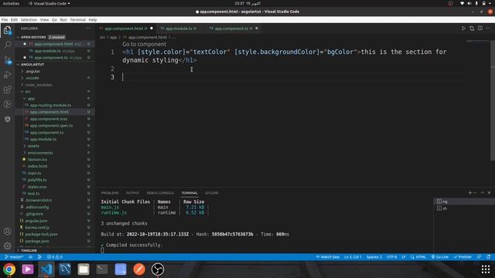Open karma.conf.js in file tree
The image size is (495, 278).
click(37, 227)
